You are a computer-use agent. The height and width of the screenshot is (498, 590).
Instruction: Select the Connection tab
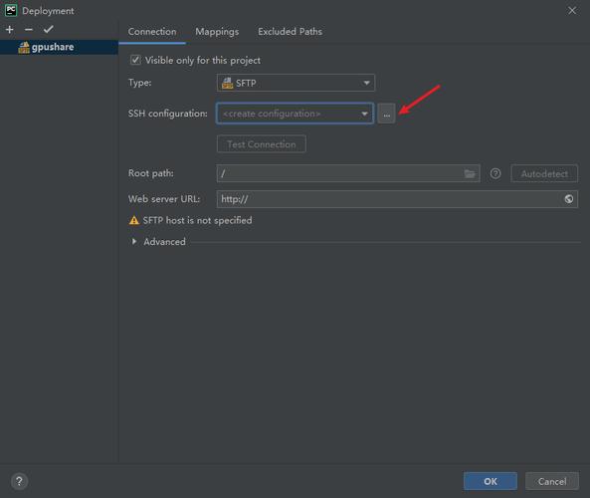tap(152, 32)
